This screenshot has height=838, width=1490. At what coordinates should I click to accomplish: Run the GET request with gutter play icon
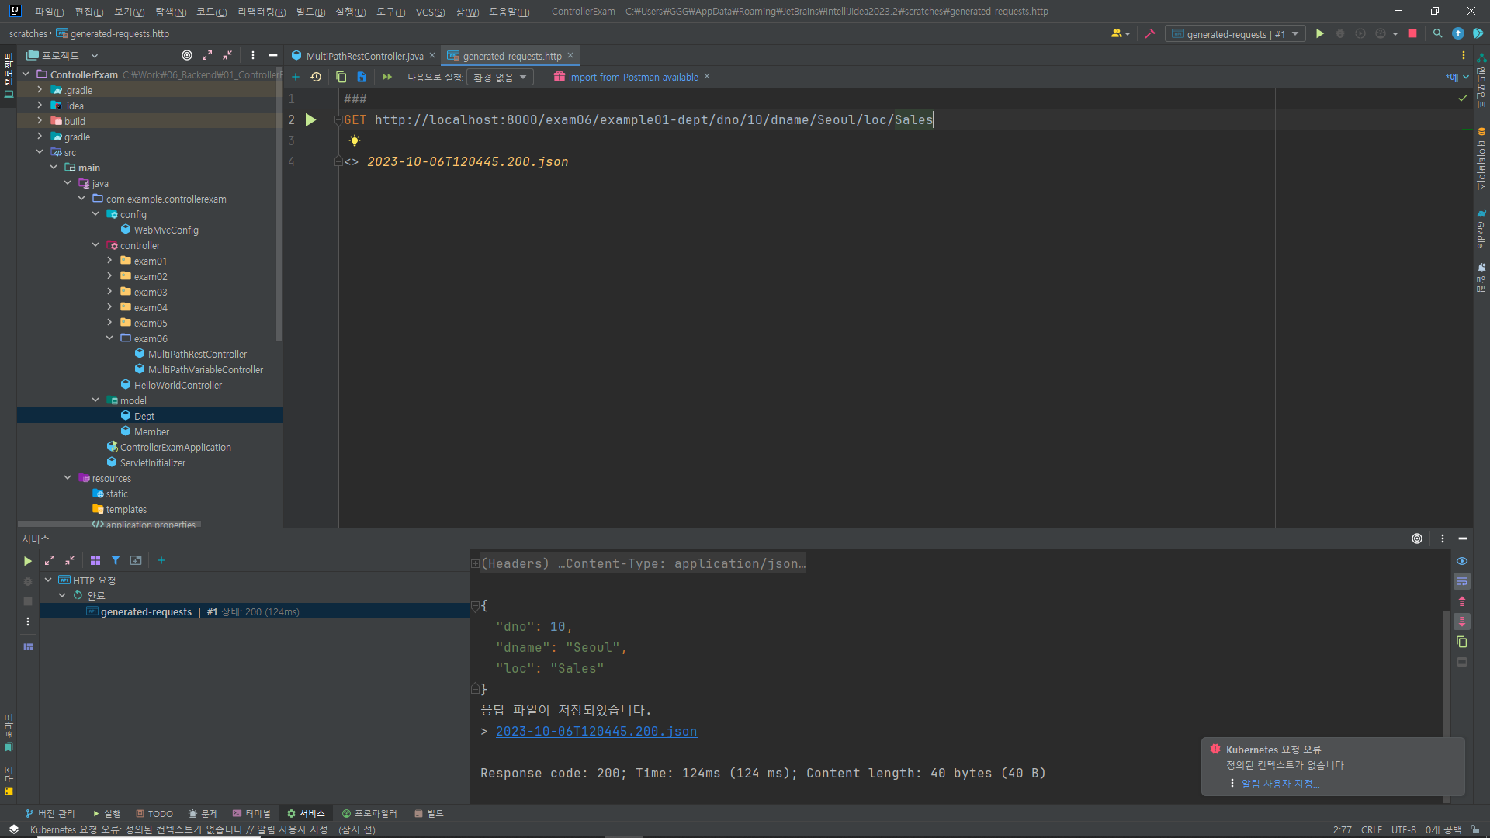310,120
